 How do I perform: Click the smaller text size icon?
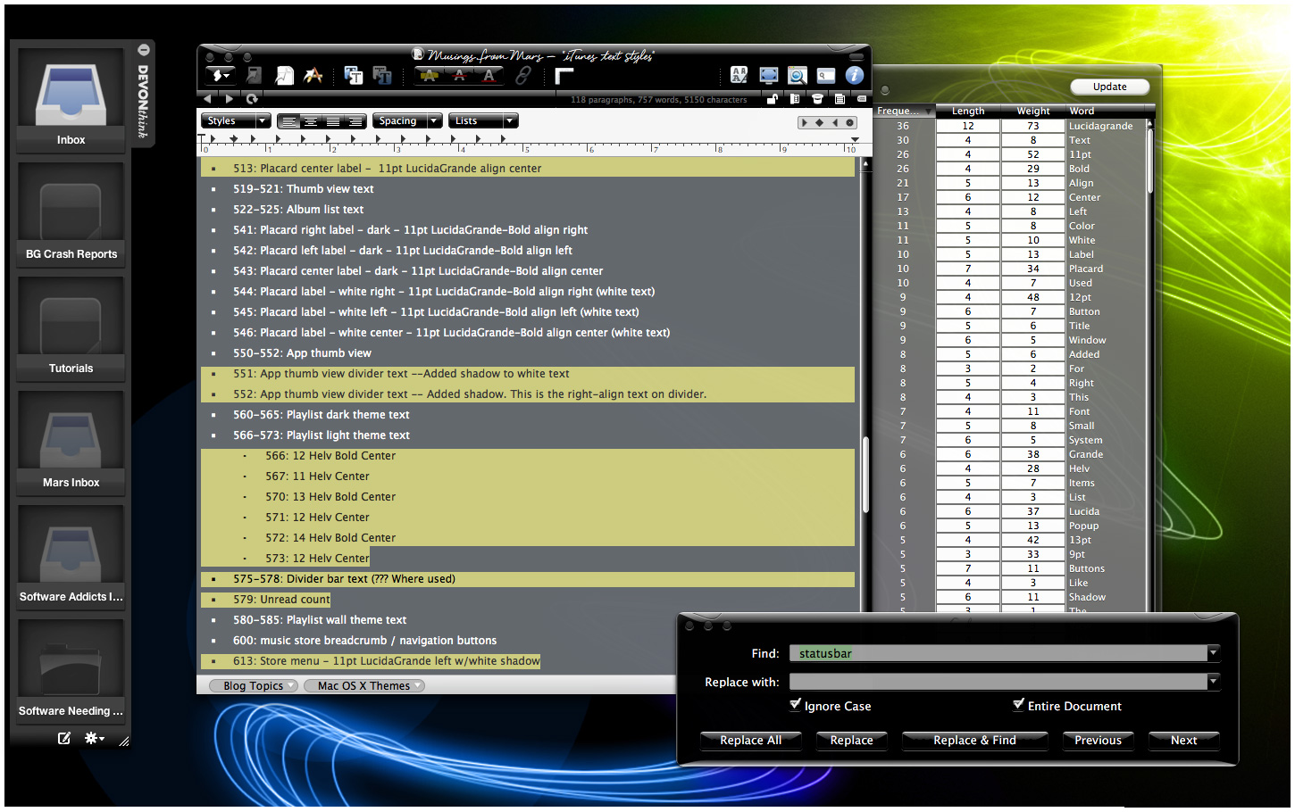[382, 76]
